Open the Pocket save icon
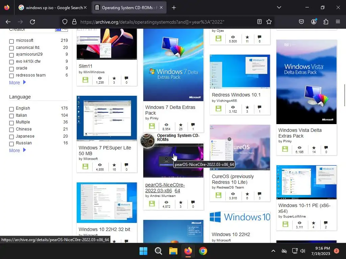The width and height of the screenshot is (346, 259). pyautogui.click(x=301, y=22)
